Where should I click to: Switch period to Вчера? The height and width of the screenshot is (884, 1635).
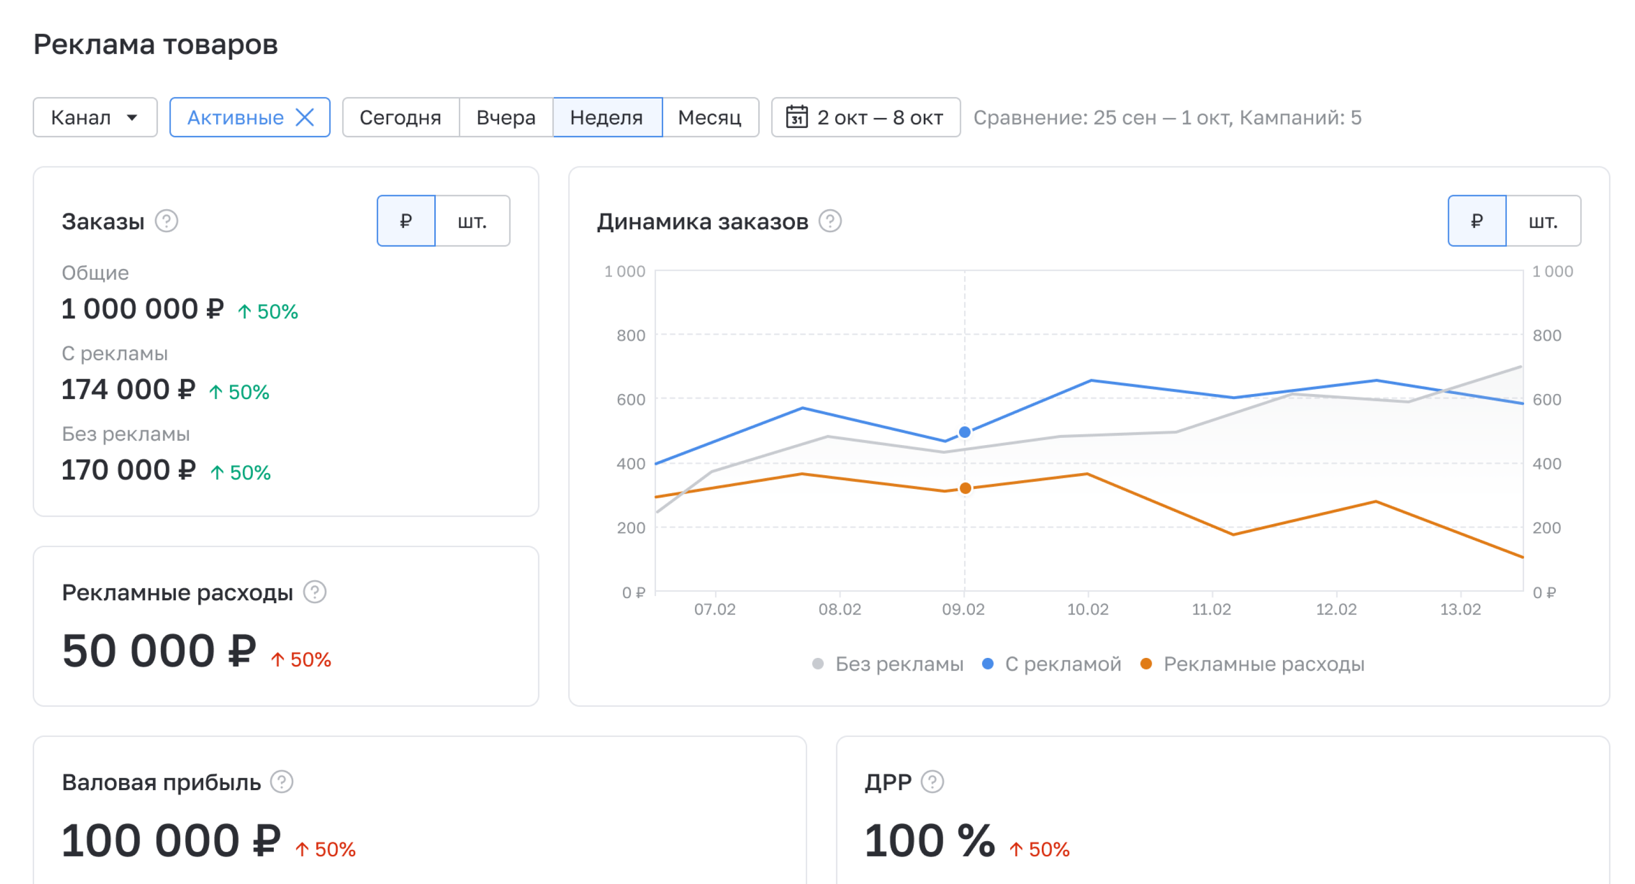click(x=506, y=117)
